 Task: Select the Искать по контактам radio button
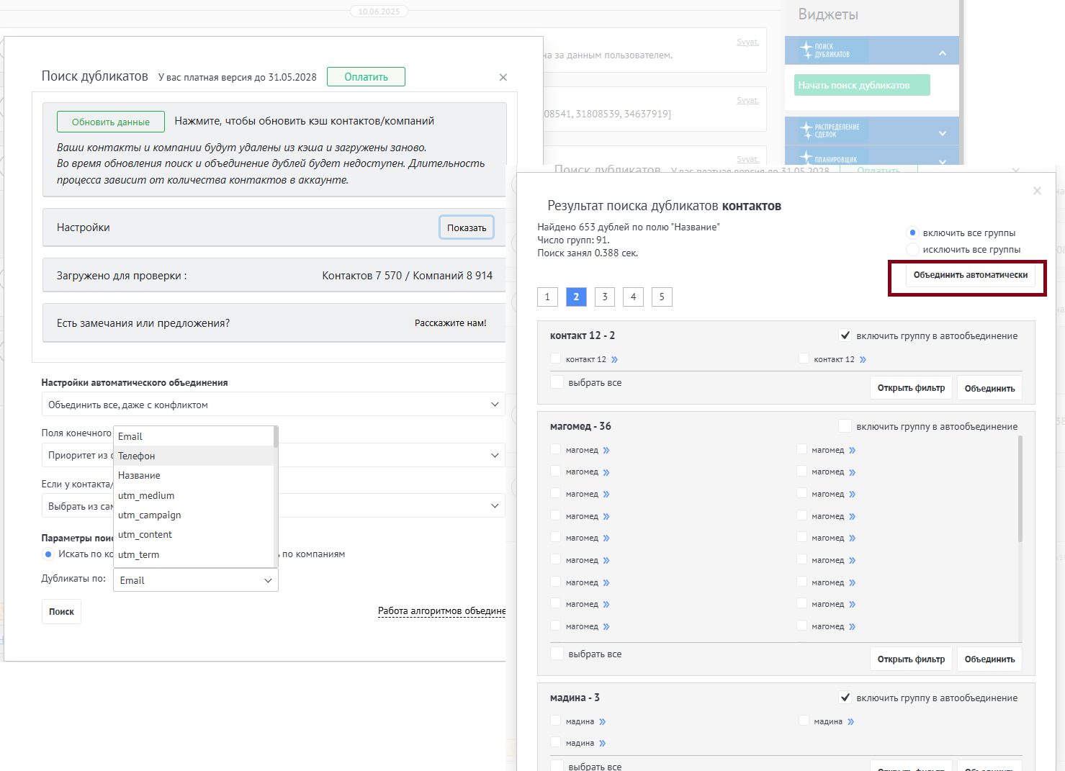(48, 554)
